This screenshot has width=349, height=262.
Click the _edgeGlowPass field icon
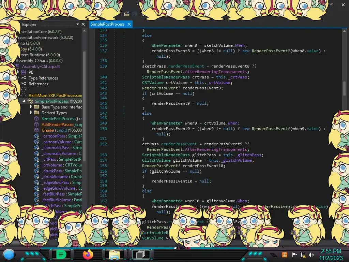(37, 182)
